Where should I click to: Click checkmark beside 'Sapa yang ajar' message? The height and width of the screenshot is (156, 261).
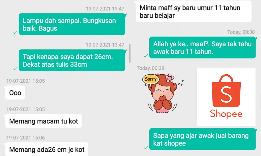[x=146, y=147]
